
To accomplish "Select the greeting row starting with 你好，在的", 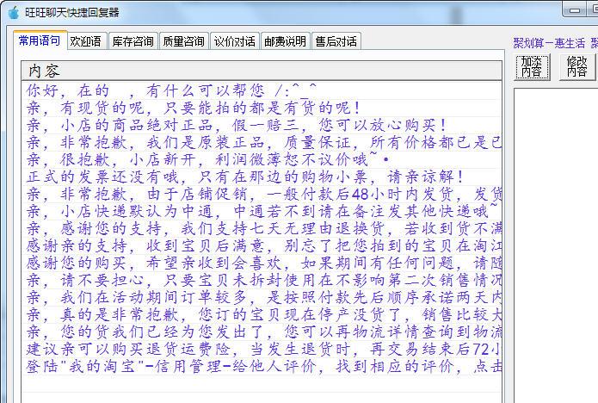I will [172, 90].
